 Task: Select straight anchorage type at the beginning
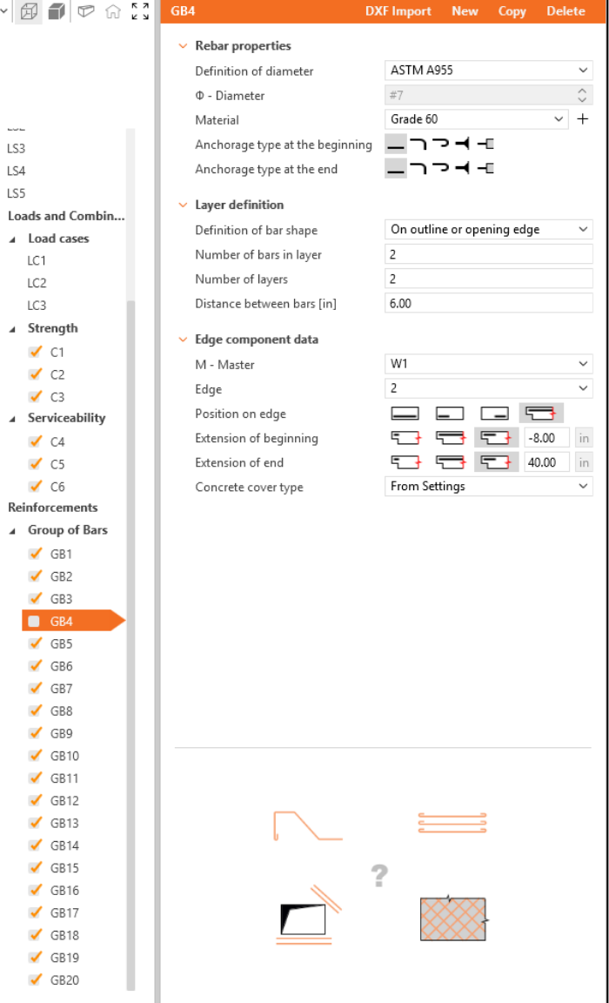click(x=396, y=145)
